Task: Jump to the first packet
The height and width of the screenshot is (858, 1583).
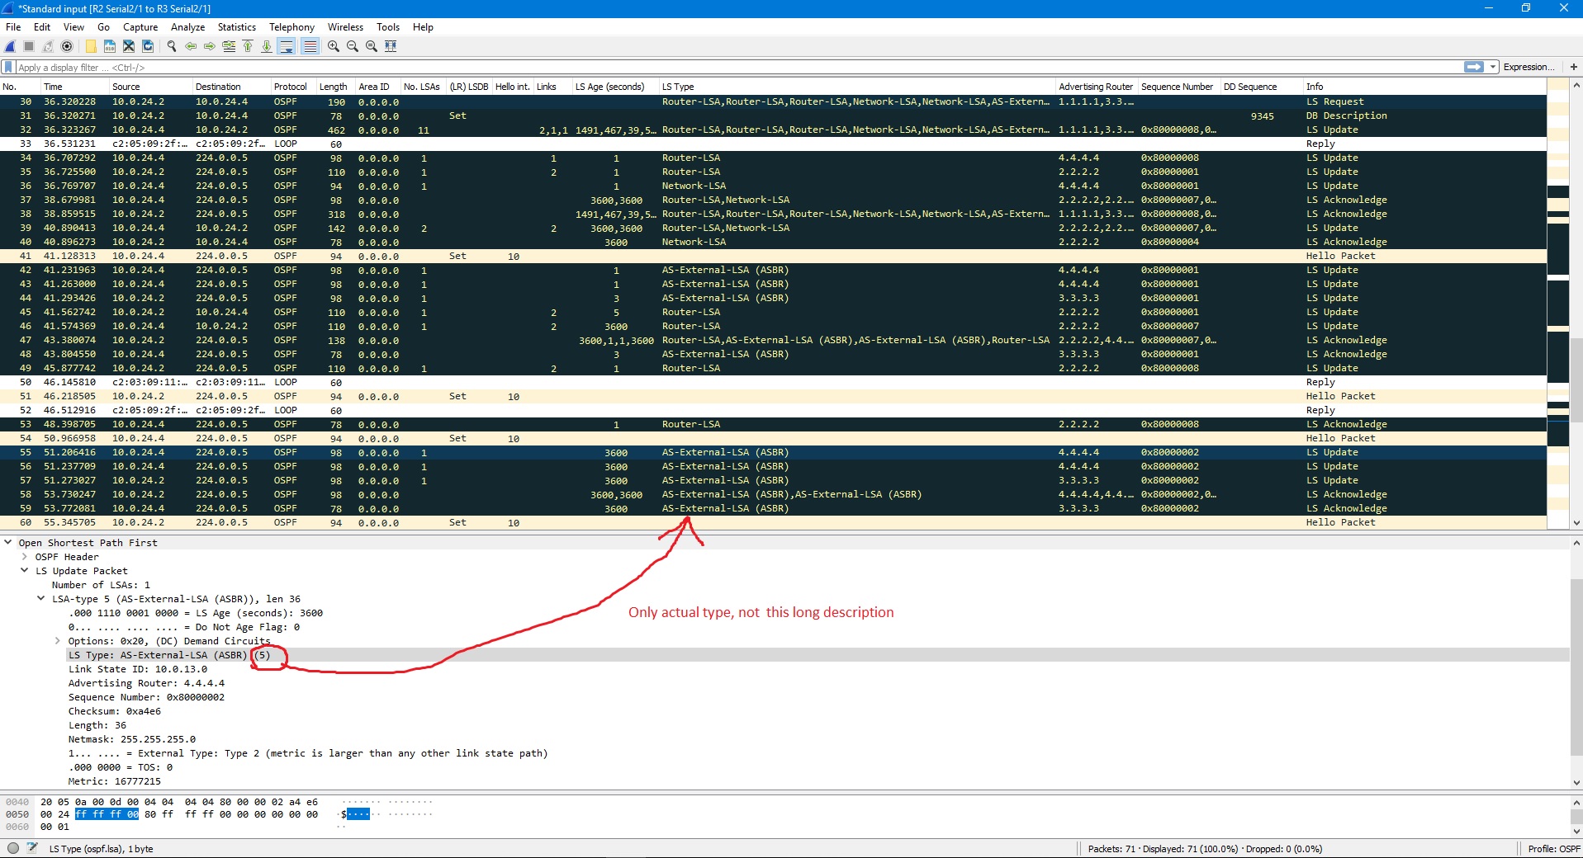Action: click(x=248, y=46)
